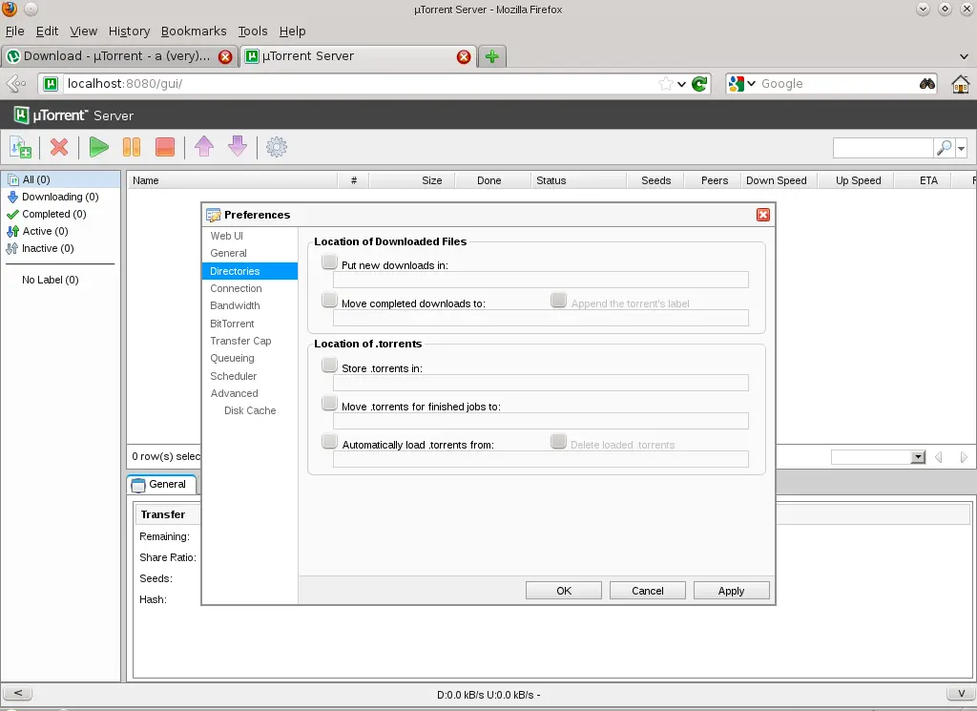Open the Help menu

pyautogui.click(x=292, y=31)
